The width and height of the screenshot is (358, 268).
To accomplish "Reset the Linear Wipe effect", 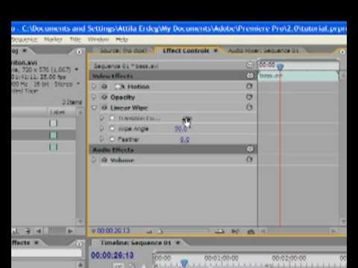I will point(249,107).
